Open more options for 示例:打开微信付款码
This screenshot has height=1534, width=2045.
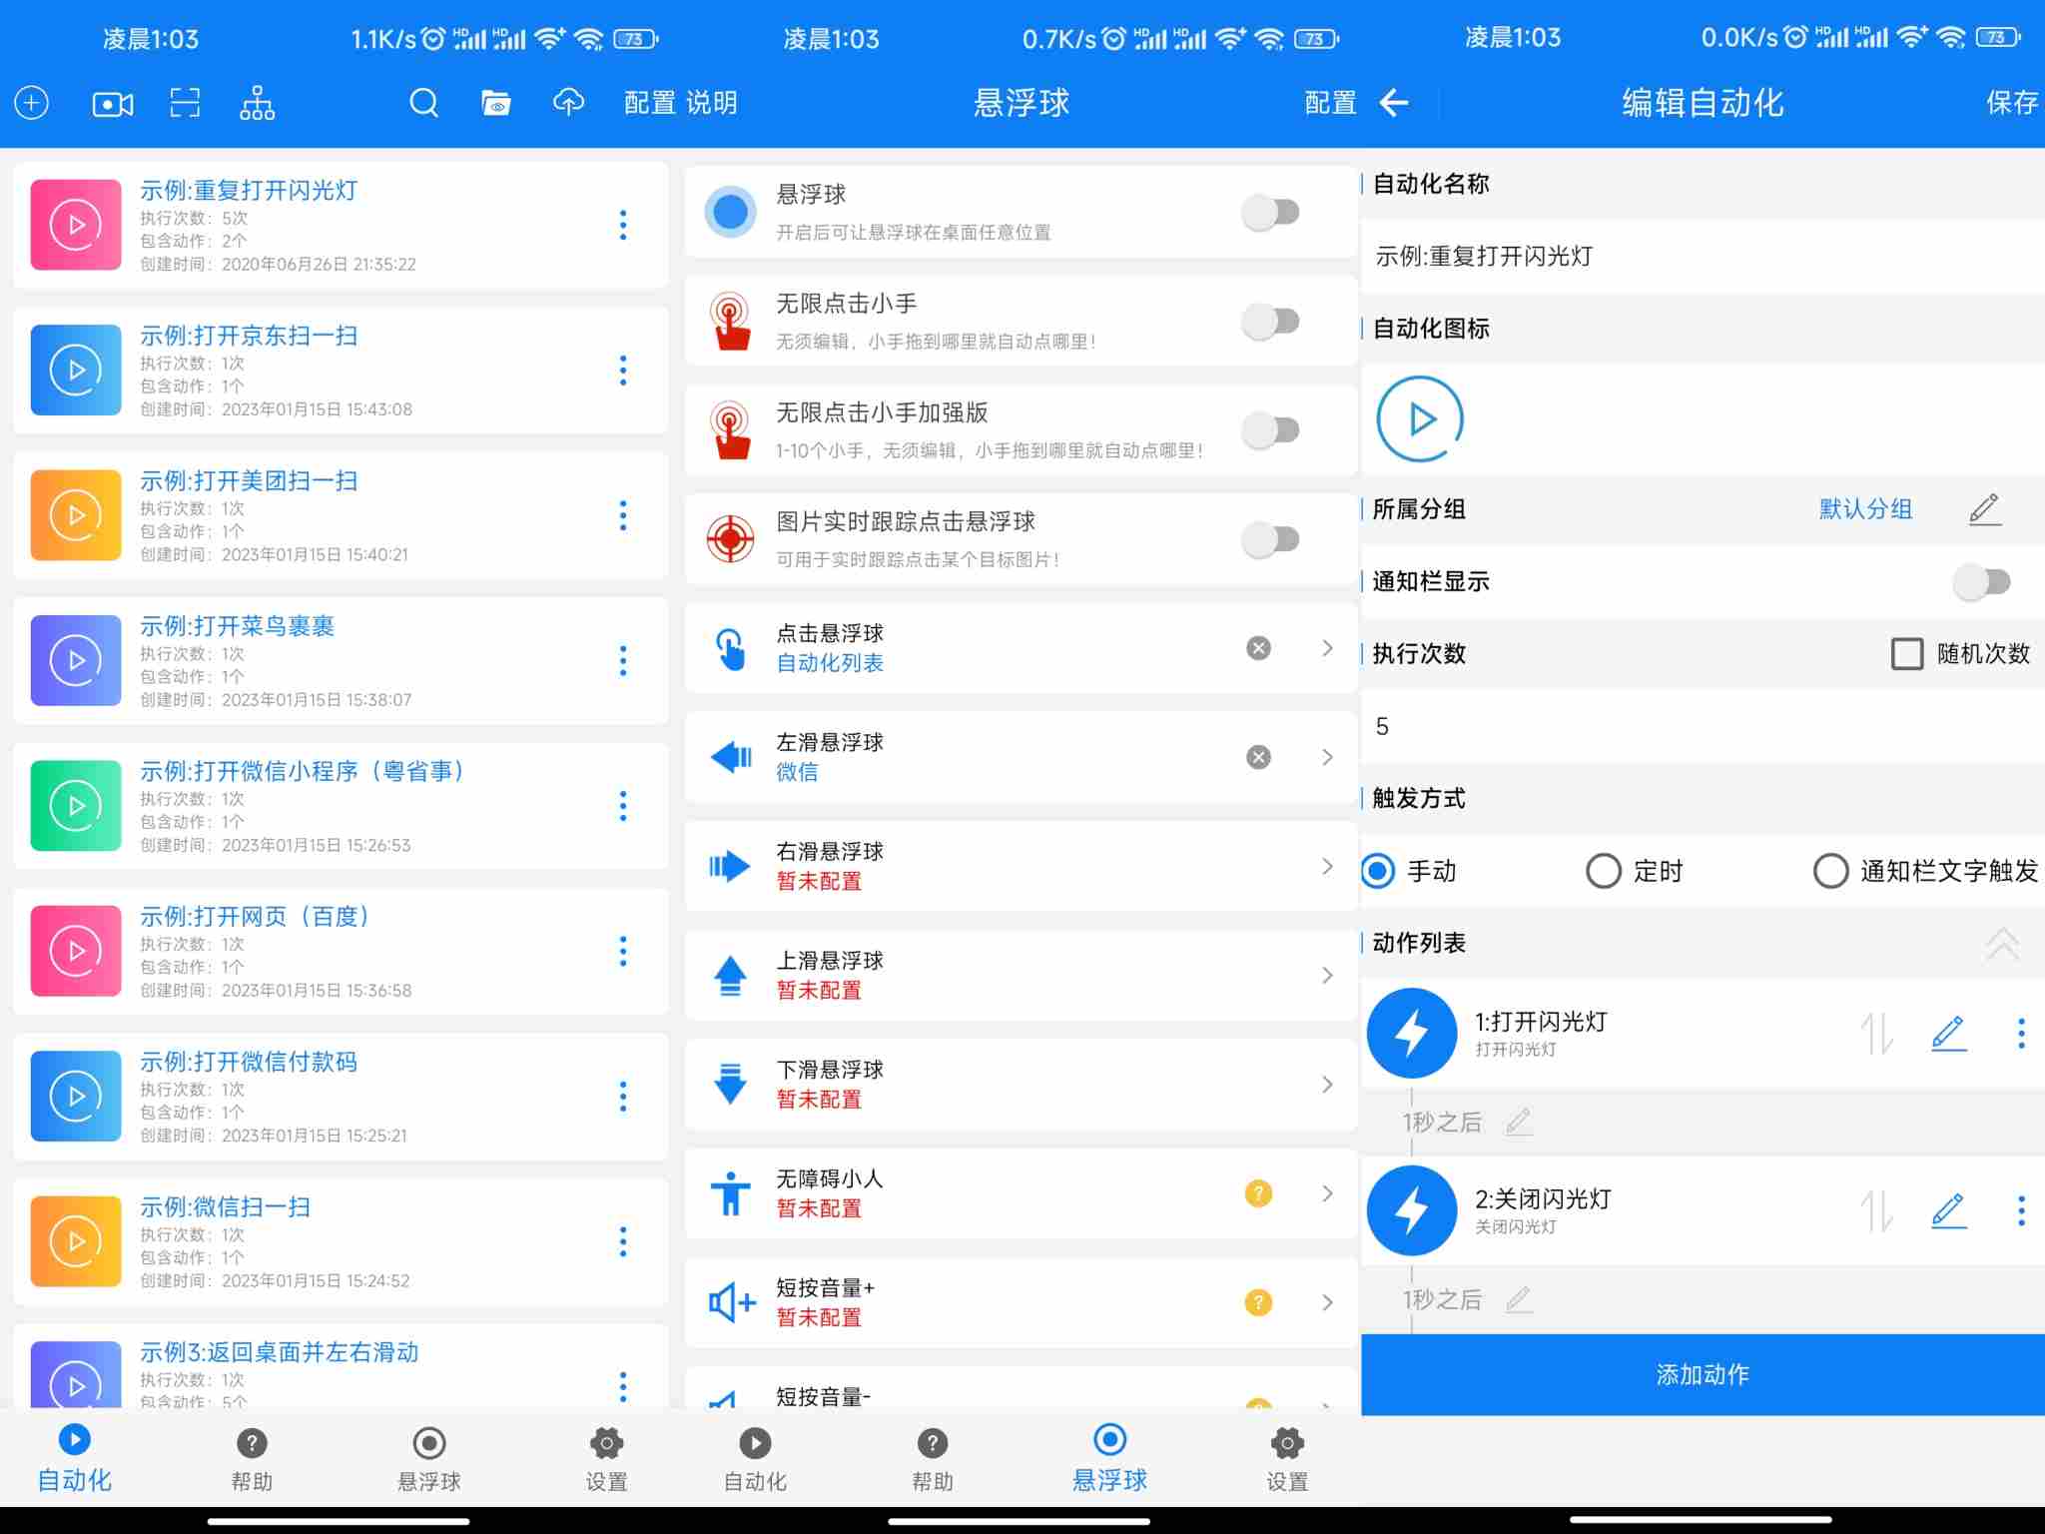[x=623, y=1097]
